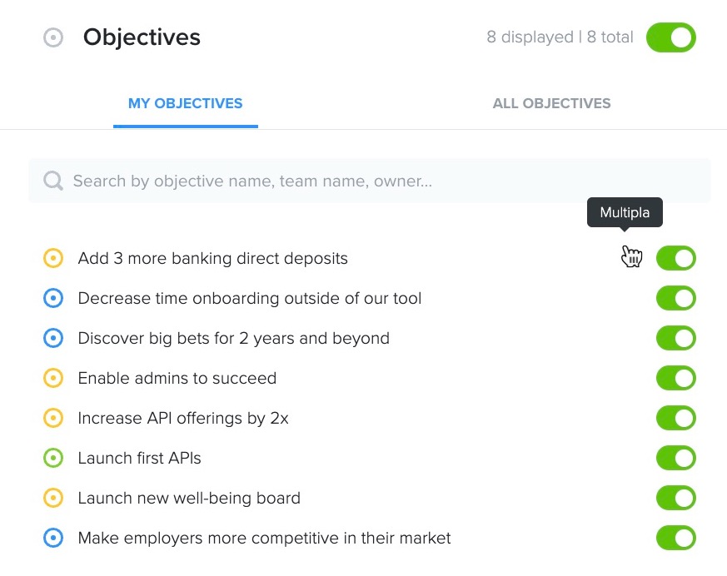This screenshot has width=727, height=576.
Task: Click the Multipla tooltip label
Action: pos(625,213)
